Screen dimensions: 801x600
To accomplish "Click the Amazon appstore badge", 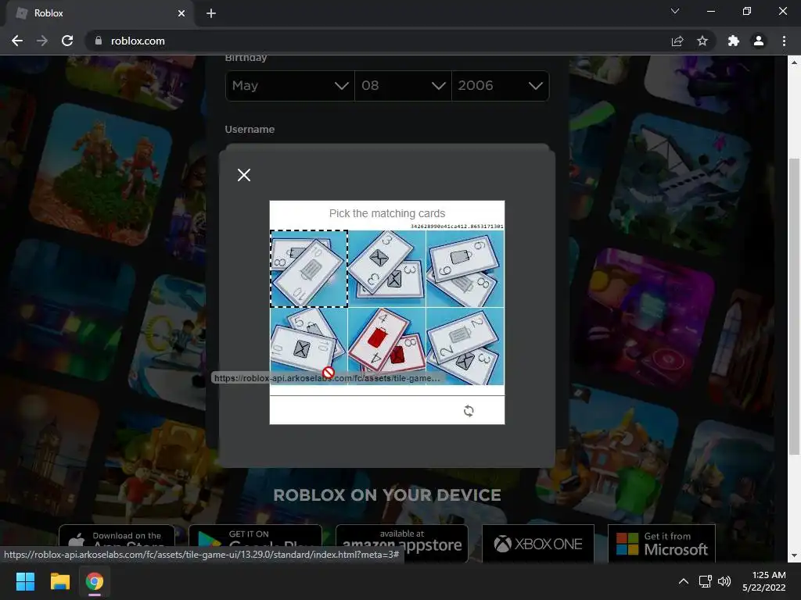I will tap(402, 544).
